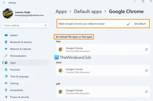Click the Accounts person icon
This screenshot has width=153, height=101.
click(6, 70)
